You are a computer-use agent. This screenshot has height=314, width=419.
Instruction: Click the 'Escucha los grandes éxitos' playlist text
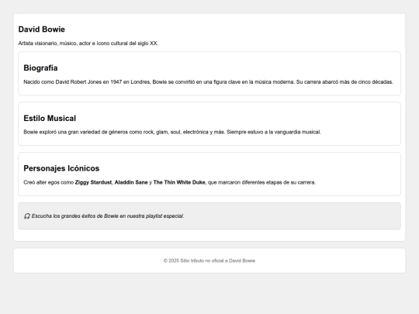(108, 216)
